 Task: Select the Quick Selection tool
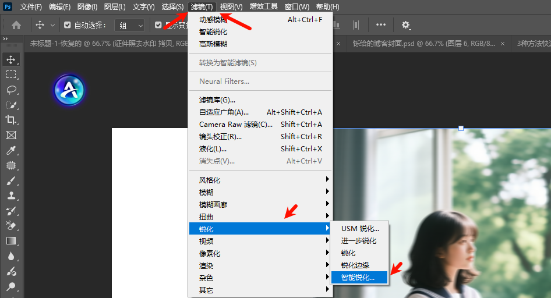click(11, 105)
